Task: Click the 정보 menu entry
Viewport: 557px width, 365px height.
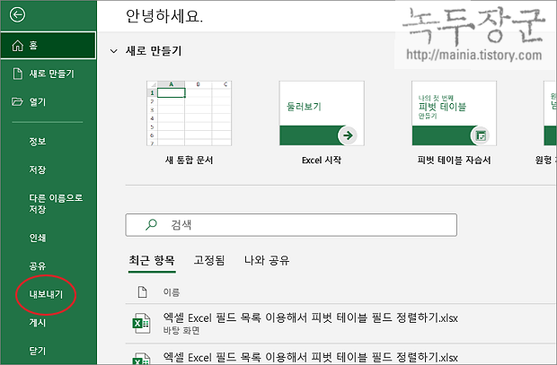Action: [x=38, y=142]
